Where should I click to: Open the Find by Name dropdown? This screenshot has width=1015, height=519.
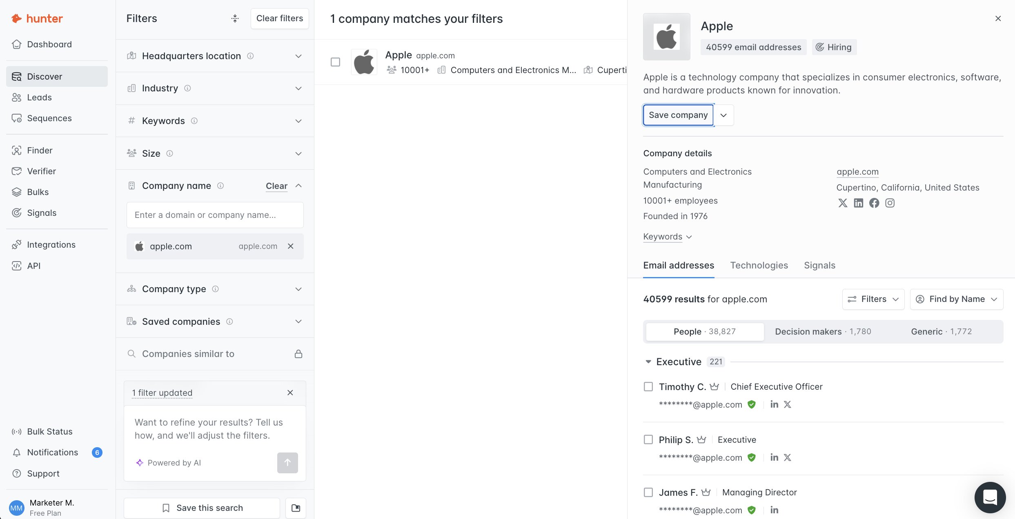click(957, 299)
